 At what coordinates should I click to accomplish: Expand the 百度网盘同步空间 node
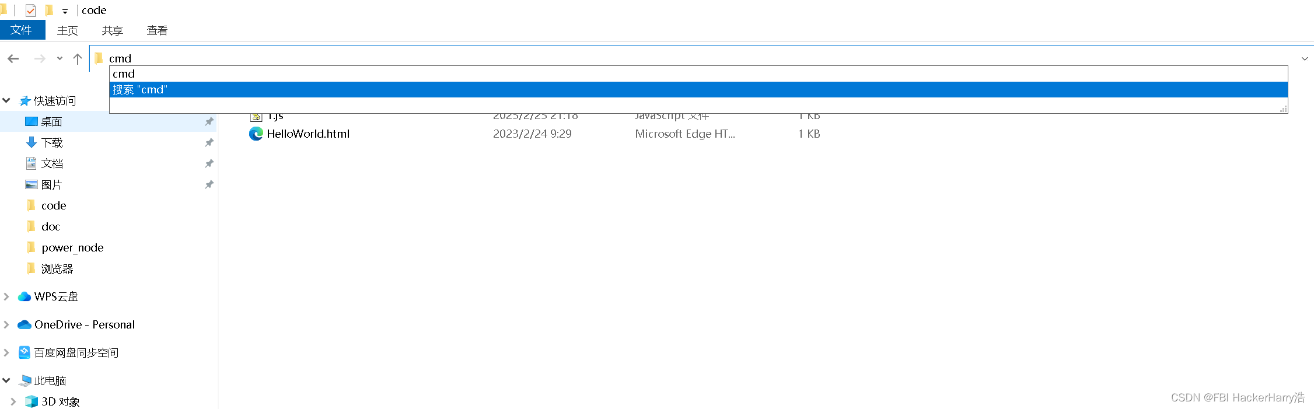[x=6, y=352]
